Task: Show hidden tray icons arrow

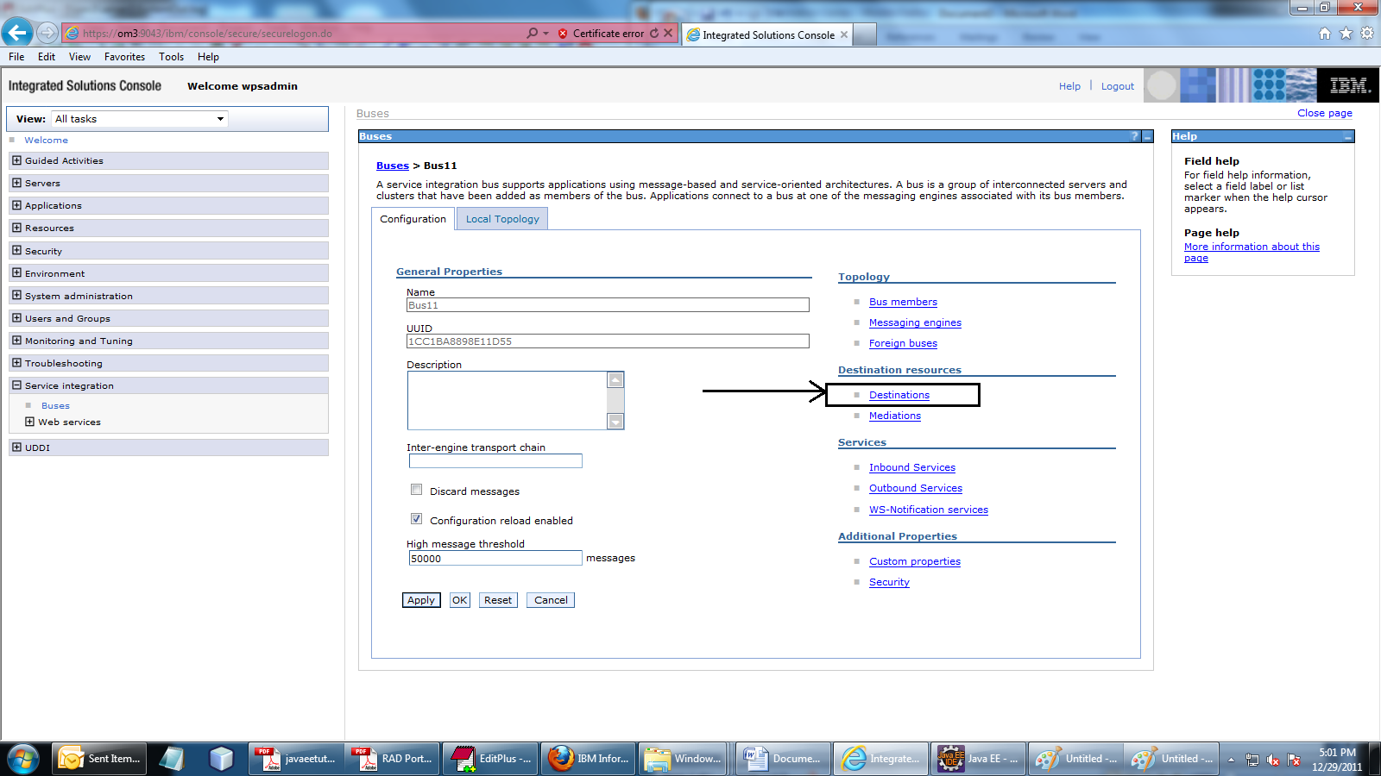Action: click(1231, 760)
